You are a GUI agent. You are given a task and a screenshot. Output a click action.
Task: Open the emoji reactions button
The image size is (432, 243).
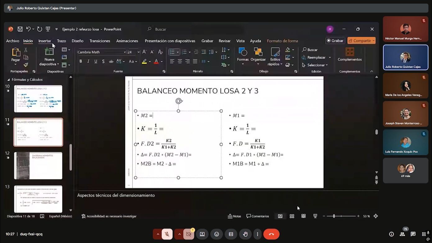tap(216, 234)
